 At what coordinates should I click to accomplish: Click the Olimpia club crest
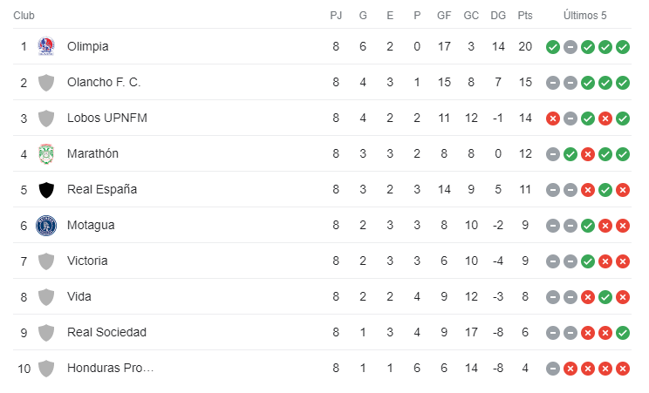pos(46,46)
